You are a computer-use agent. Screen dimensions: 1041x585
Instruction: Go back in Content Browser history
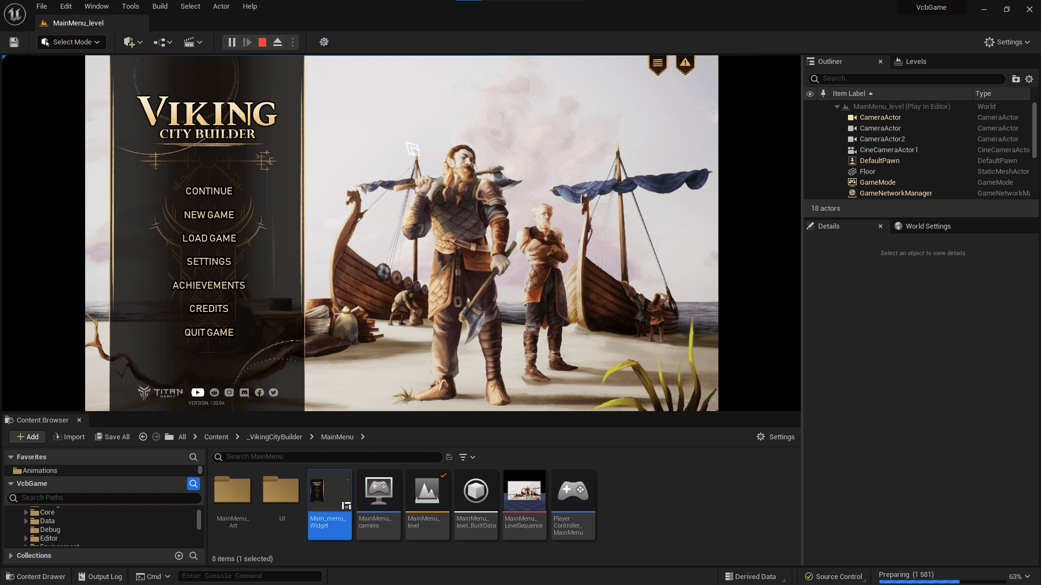(143, 437)
